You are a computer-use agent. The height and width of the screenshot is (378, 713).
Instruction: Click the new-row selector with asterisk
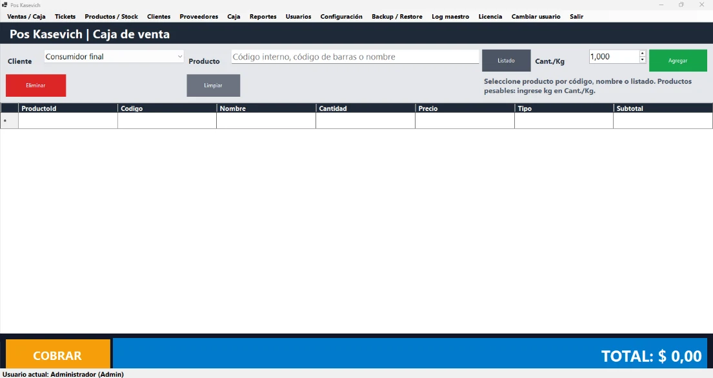(9, 121)
